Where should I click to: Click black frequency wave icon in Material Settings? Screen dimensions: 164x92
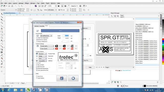[72, 46]
